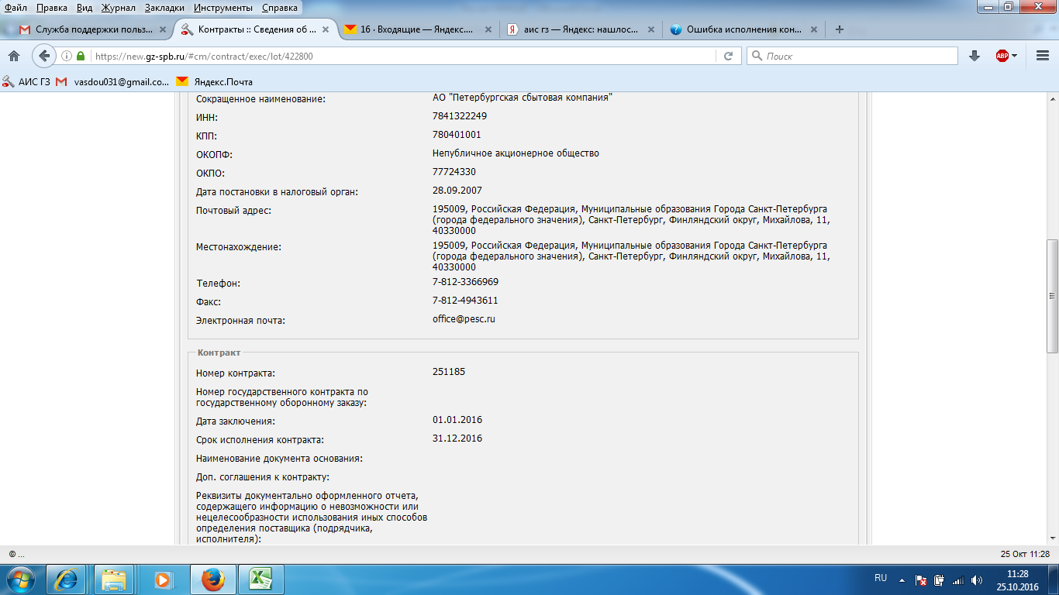Select the email office@pesc.ru
Screen dimensions: 1059x595
pyautogui.click(x=464, y=319)
